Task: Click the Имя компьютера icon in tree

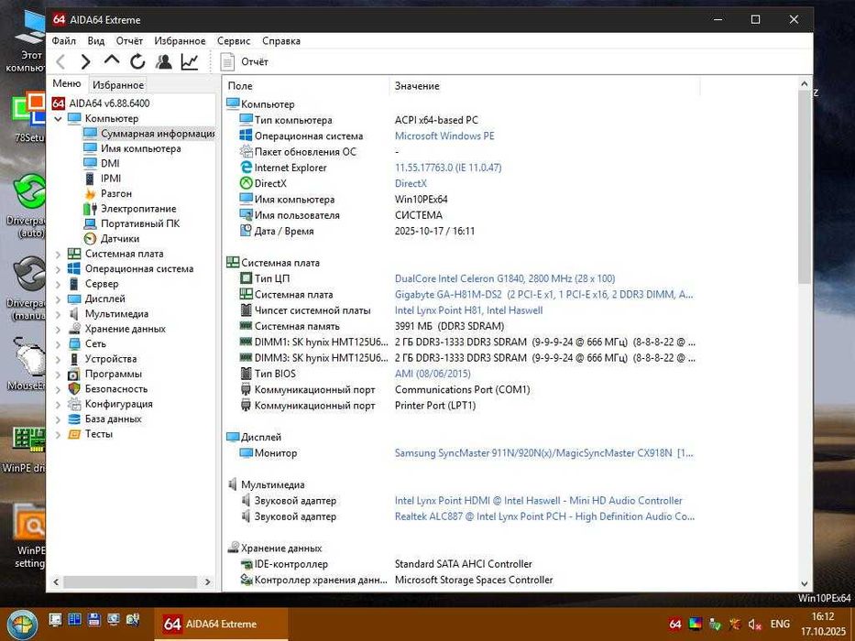Action: click(x=90, y=147)
